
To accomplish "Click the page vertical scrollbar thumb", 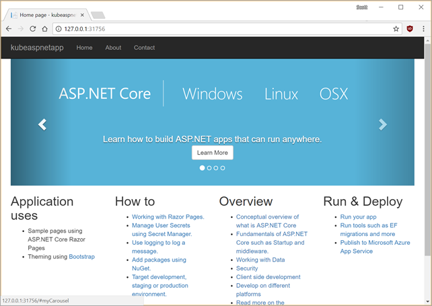I will [x=427, y=150].
